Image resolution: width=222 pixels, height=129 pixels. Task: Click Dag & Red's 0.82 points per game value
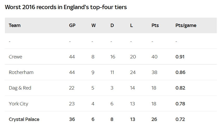coord(180,88)
